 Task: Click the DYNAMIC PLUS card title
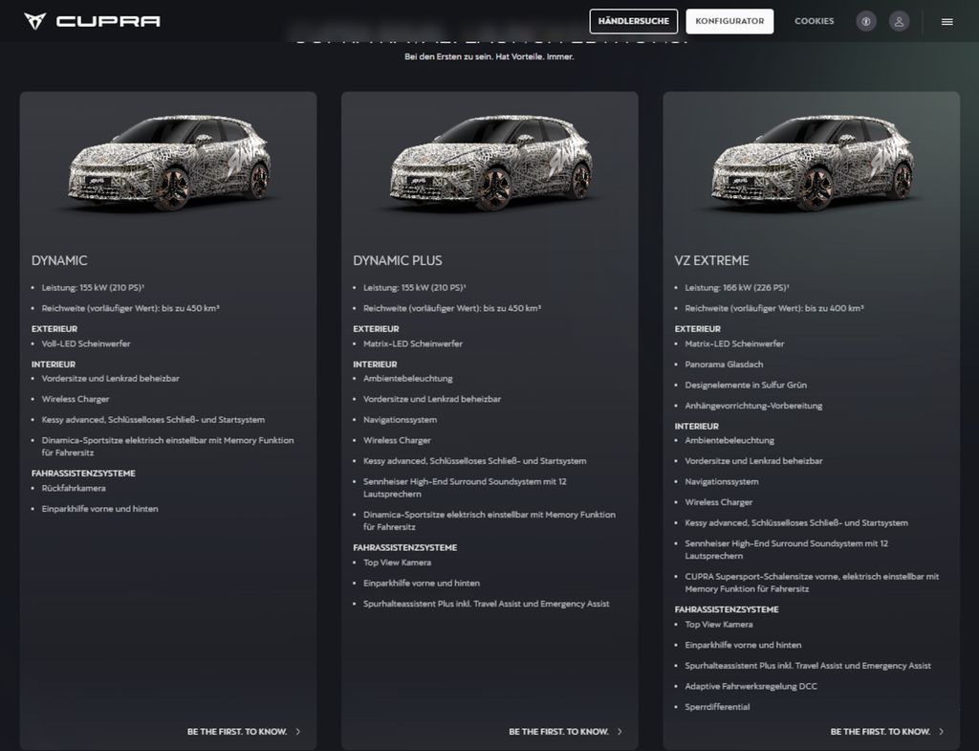(397, 260)
